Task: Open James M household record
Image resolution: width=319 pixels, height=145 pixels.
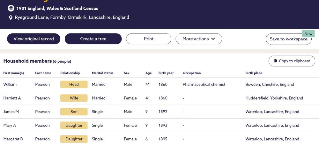Action: pos(11,112)
